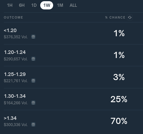
Task: Open the gift icon beside $164,266 Vol.
Action: tap(33, 103)
